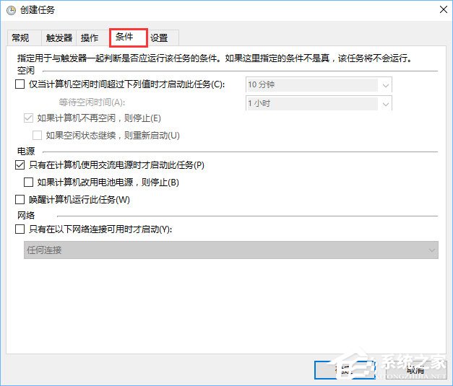This screenshot has width=453, height=386.
Task: Click the 等待空闲时间(A) label
Action: click(x=92, y=102)
